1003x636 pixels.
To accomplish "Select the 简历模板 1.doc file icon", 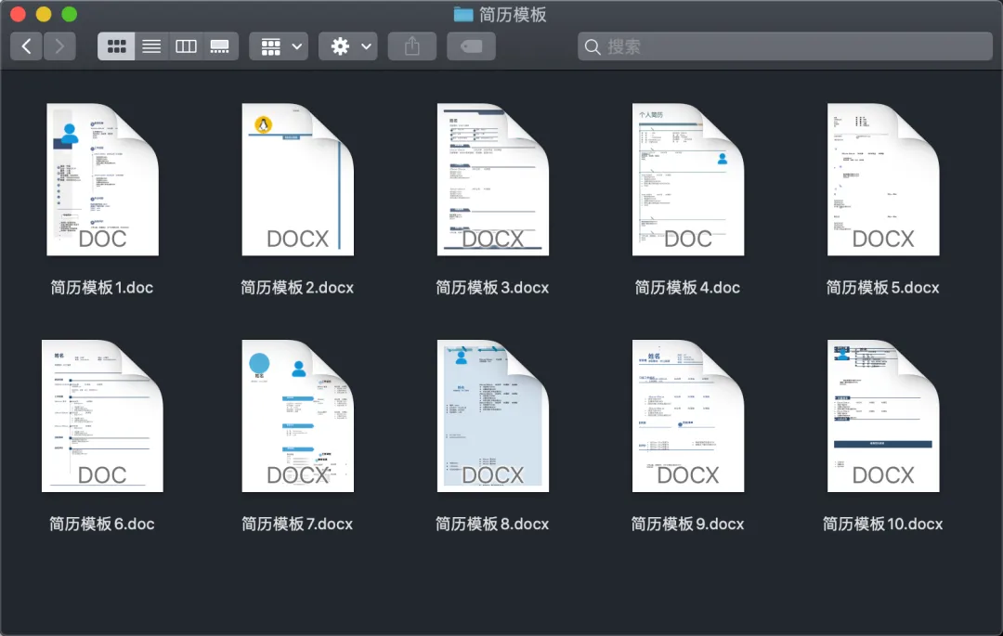I will click(x=102, y=179).
